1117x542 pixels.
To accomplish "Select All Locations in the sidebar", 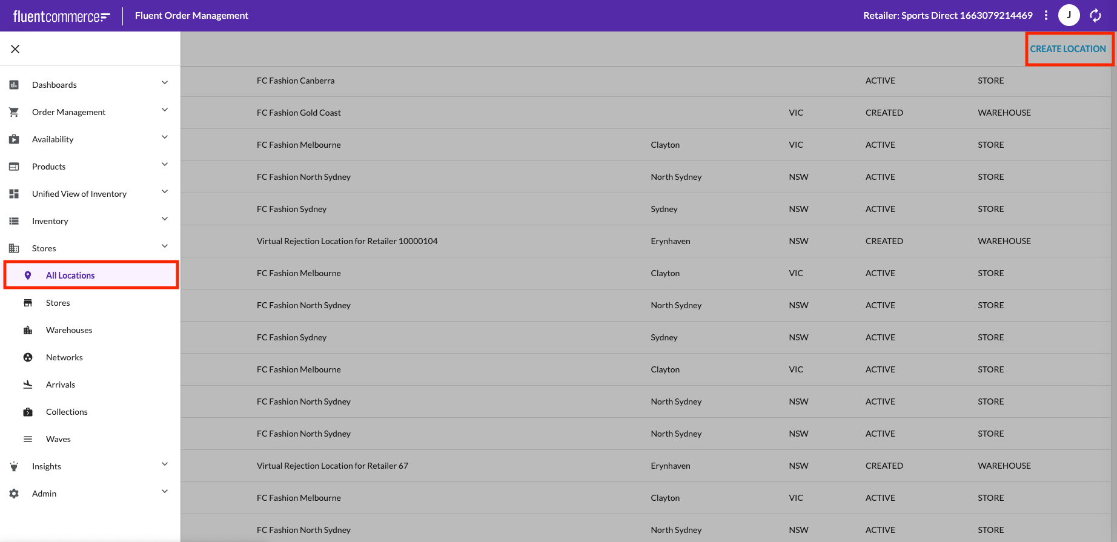I will 70,276.
